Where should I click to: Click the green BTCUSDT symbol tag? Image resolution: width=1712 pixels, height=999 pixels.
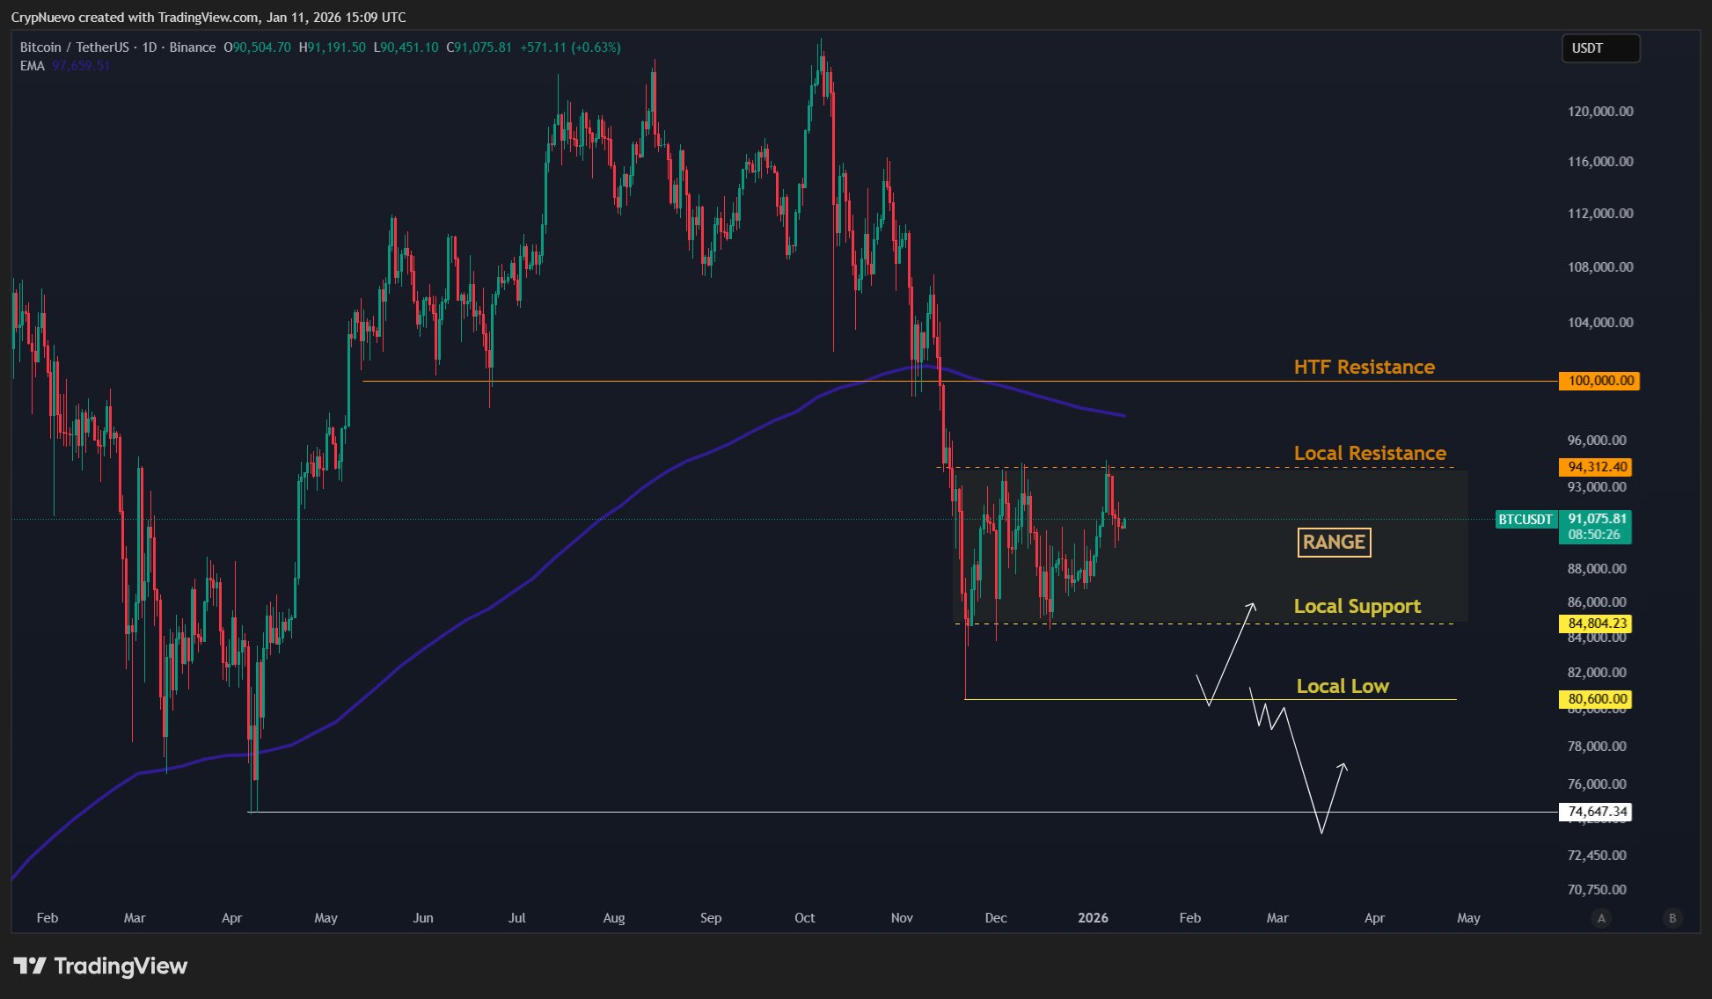(1525, 520)
